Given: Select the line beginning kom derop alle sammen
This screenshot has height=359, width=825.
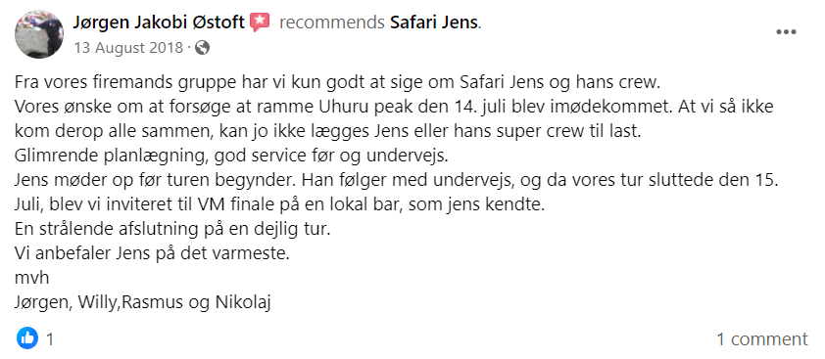Looking at the screenshot, I should point(328,131).
